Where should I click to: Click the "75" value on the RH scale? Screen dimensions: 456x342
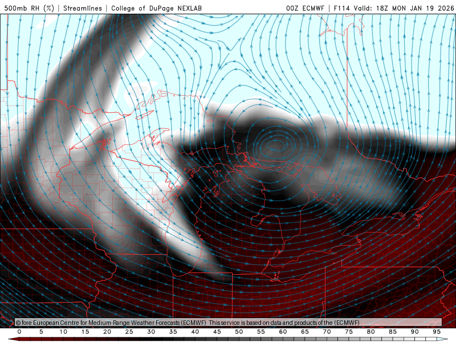click(349, 332)
